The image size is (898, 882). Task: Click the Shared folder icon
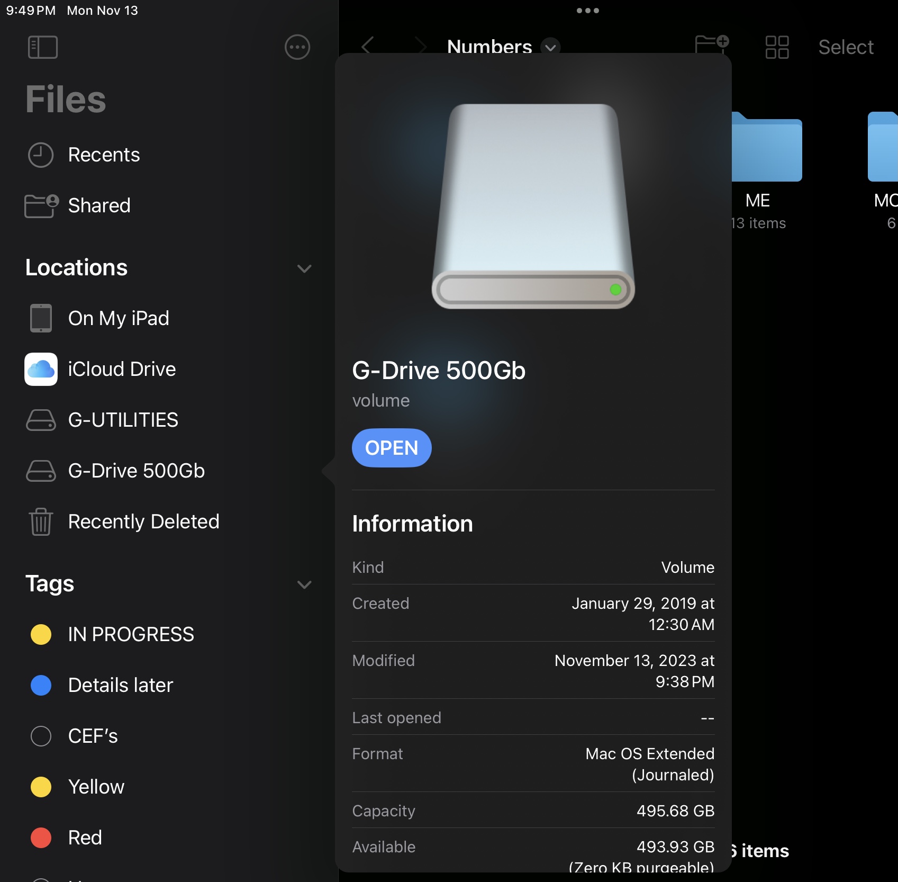[41, 205]
